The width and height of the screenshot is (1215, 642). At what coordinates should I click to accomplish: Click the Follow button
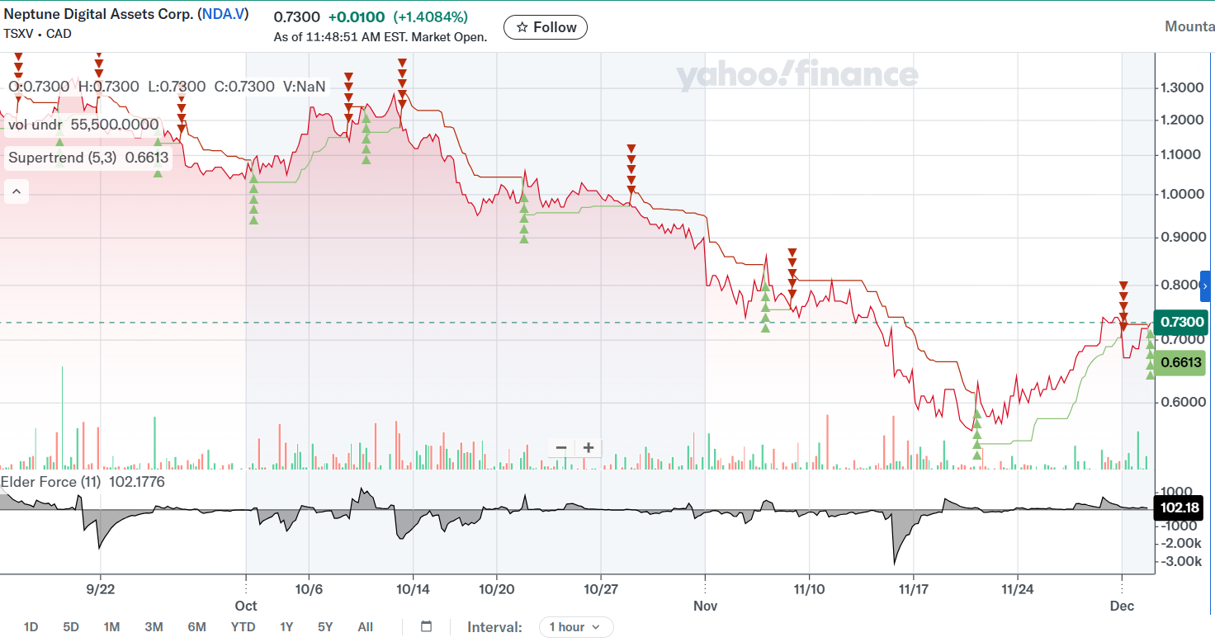pos(545,26)
